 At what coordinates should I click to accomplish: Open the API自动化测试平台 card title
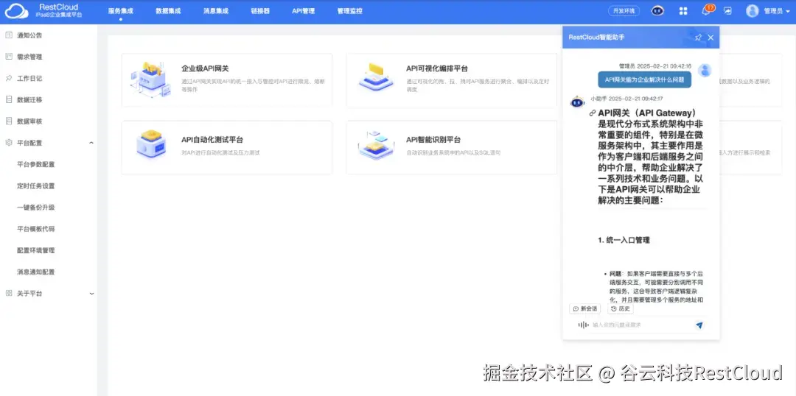(212, 139)
